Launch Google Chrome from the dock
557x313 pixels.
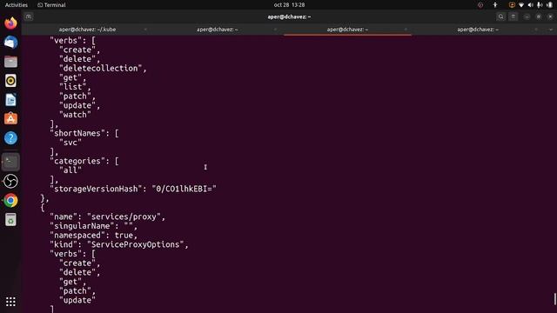pos(10,201)
